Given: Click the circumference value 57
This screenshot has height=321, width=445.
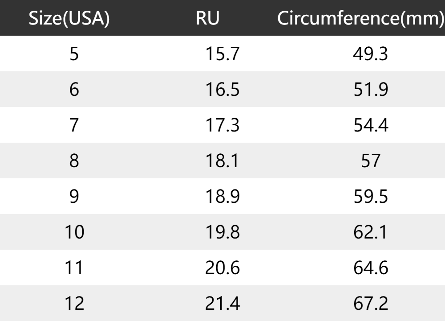Looking at the screenshot, I should coord(371,161).
